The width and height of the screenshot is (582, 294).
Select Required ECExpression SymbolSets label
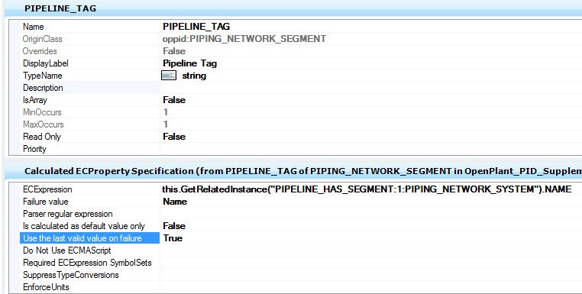click(x=87, y=263)
